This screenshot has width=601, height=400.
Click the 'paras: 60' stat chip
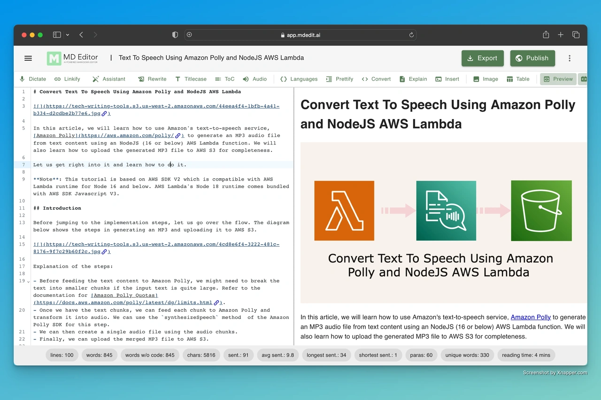tap(421, 355)
